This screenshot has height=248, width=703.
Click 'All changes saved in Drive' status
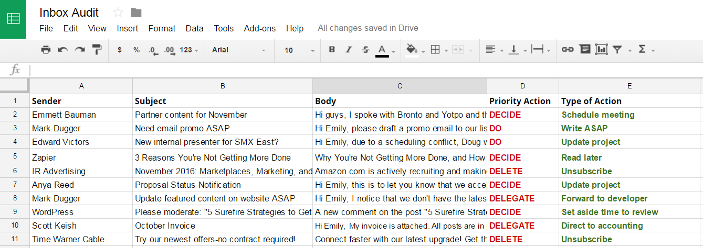coord(368,28)
